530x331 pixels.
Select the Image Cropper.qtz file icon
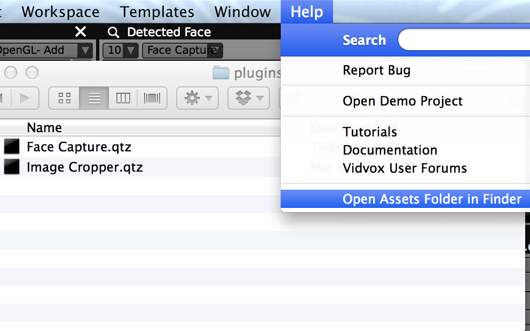[x=12, y=167]
